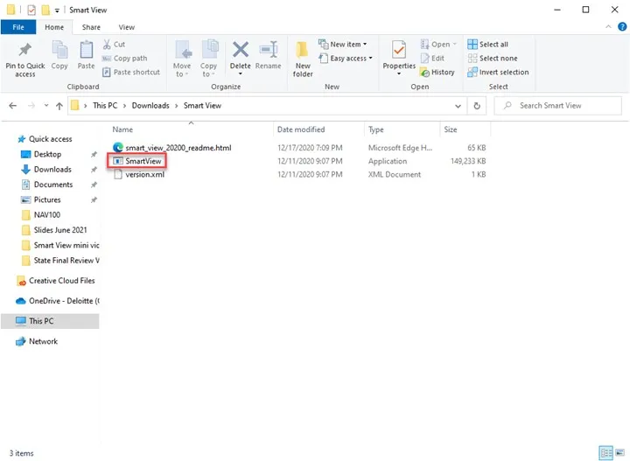This screenshot has width=630, height=461.
Task: Sort by the Size column header
Action: [x=451, y=129]
